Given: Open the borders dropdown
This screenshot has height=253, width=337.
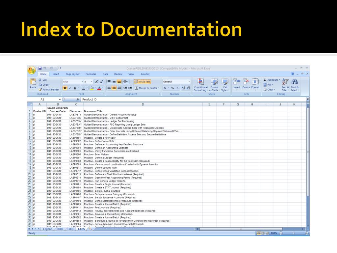Looking at the screenshot, I should point(87,88).
